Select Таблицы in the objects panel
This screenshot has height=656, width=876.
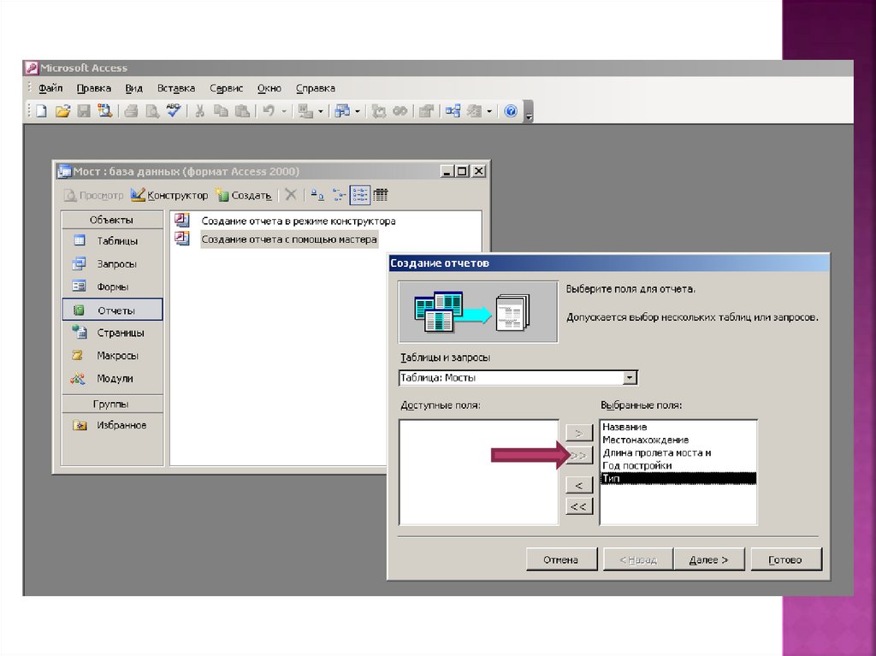[112, 241]
